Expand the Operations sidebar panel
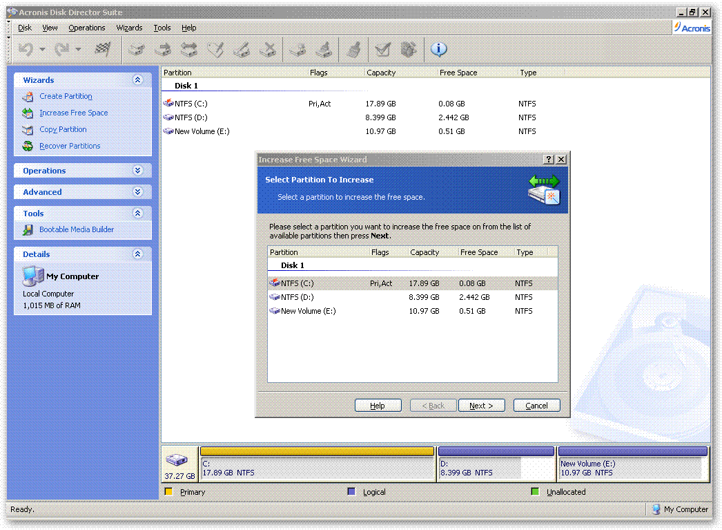 tap(137, 171)
